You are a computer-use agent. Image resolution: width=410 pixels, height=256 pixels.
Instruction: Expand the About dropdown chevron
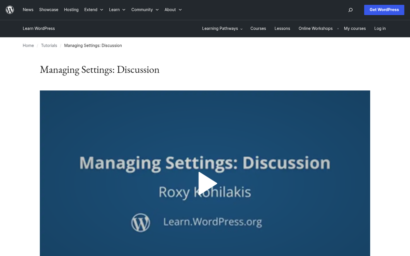point(180,10)
